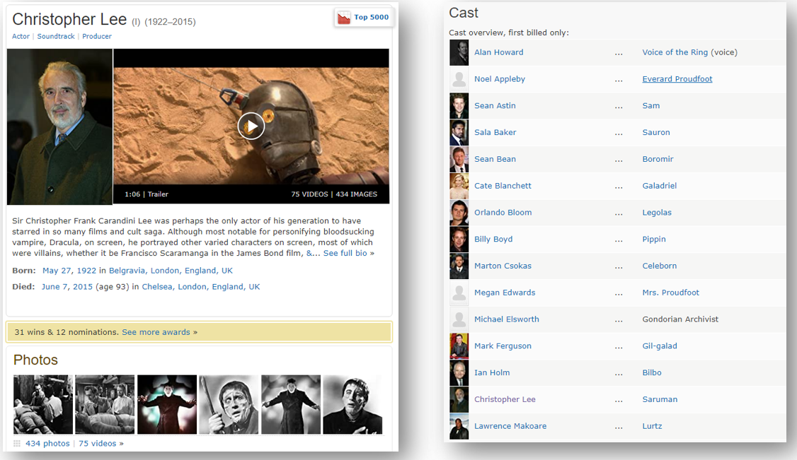This screenshot has width=797, height=460.
Task: Click Alan Howard's cast headshot
Action: click(459, 52)
